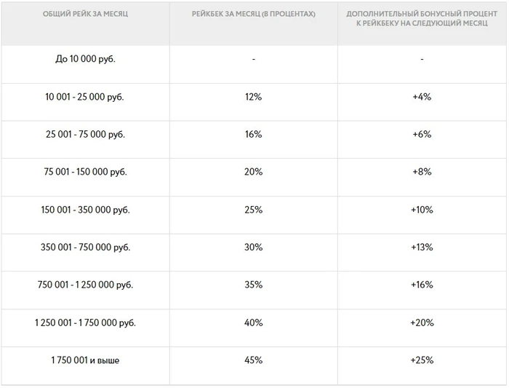The height and width of the screenshot is (388, 509).
Task: Click the +16% bonus value
Action: coord(422,285)
